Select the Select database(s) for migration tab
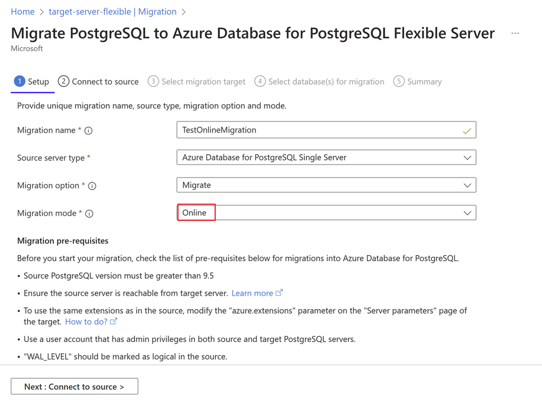 [x=320, y=81]
